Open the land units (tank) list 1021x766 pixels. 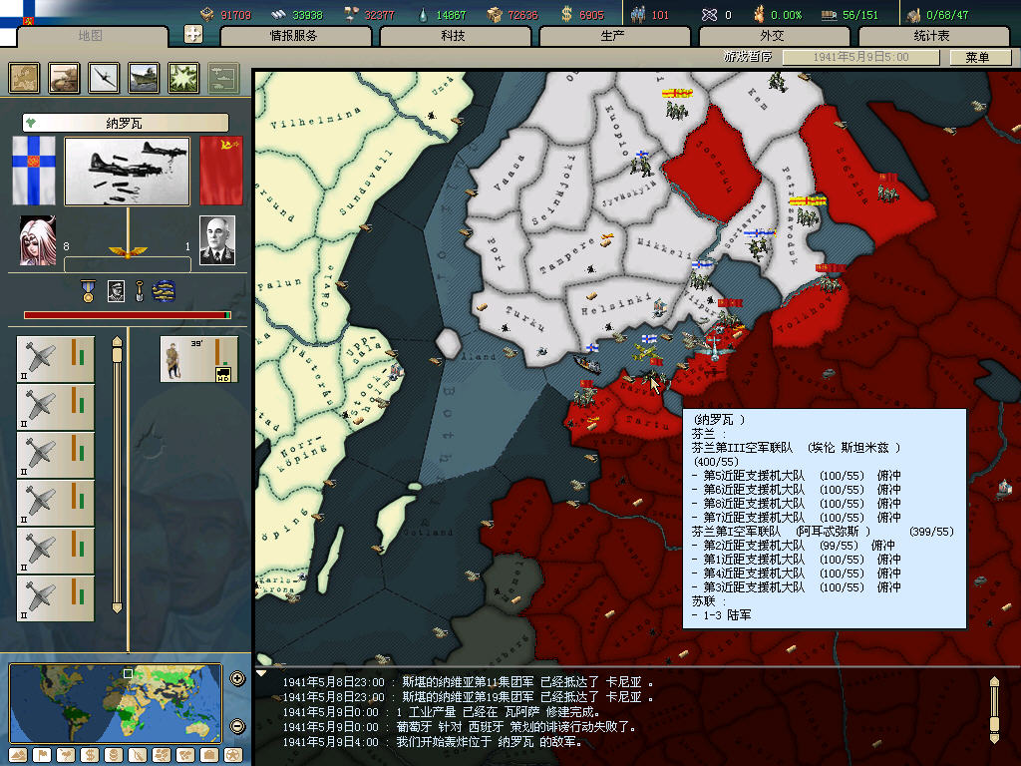64,78
